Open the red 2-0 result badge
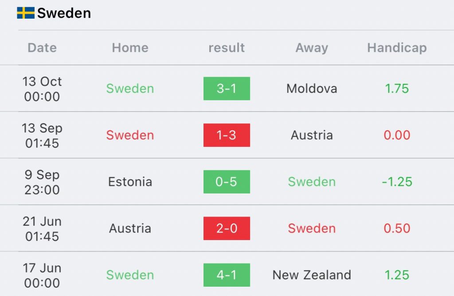The image size is (454, 296). (x=227, y=229)
